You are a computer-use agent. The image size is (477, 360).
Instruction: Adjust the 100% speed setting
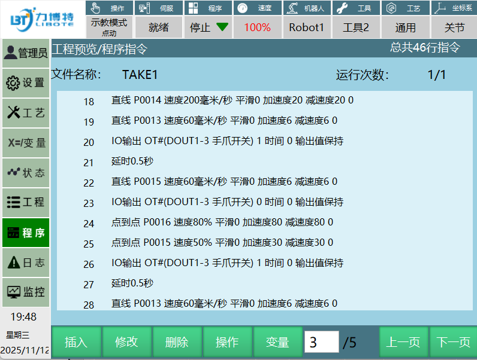[x=257, y=28]
